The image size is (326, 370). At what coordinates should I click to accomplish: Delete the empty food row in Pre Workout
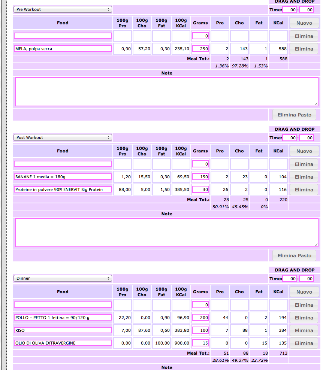[304, 36]
